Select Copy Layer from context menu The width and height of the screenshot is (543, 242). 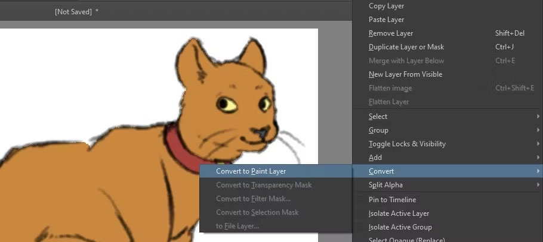[x=448, y=6]
